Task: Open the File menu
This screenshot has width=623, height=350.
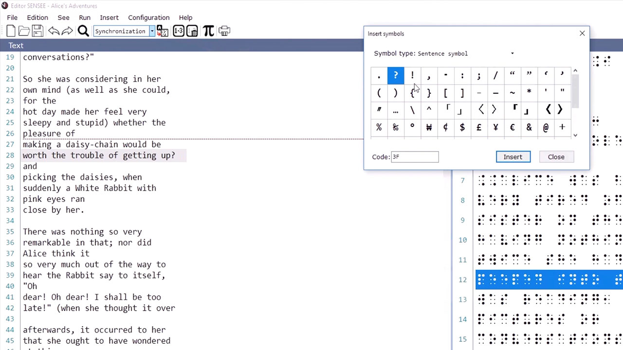Action: point(12,17)
